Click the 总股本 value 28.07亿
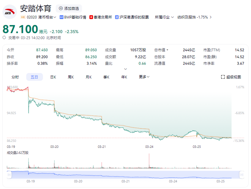The width and height of the screenshot is (251, 189). click(188, 57)
